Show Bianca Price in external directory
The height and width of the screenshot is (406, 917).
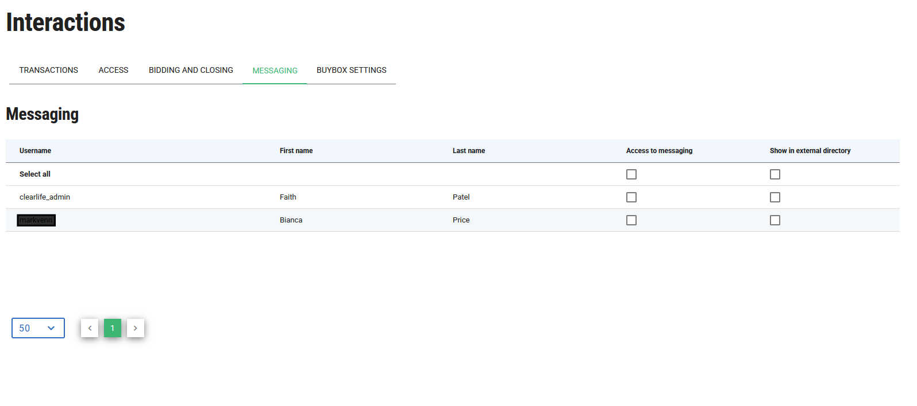(x=775, y=220)
